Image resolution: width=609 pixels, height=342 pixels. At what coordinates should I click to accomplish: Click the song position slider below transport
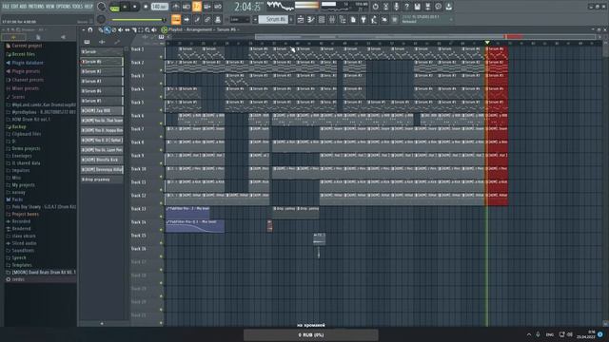click(x=139, y=19)
